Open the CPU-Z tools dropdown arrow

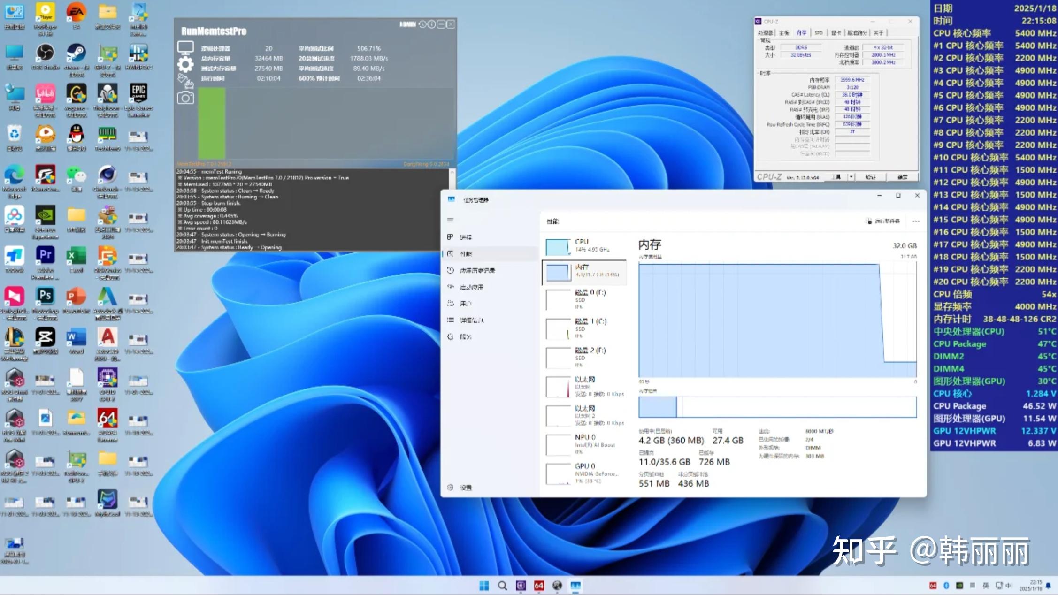pyautogui.click(x=851, y=177)
